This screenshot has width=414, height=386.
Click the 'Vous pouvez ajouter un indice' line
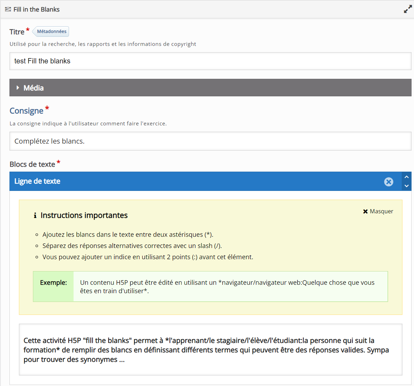pyautogui.click(x=147, y=257)
